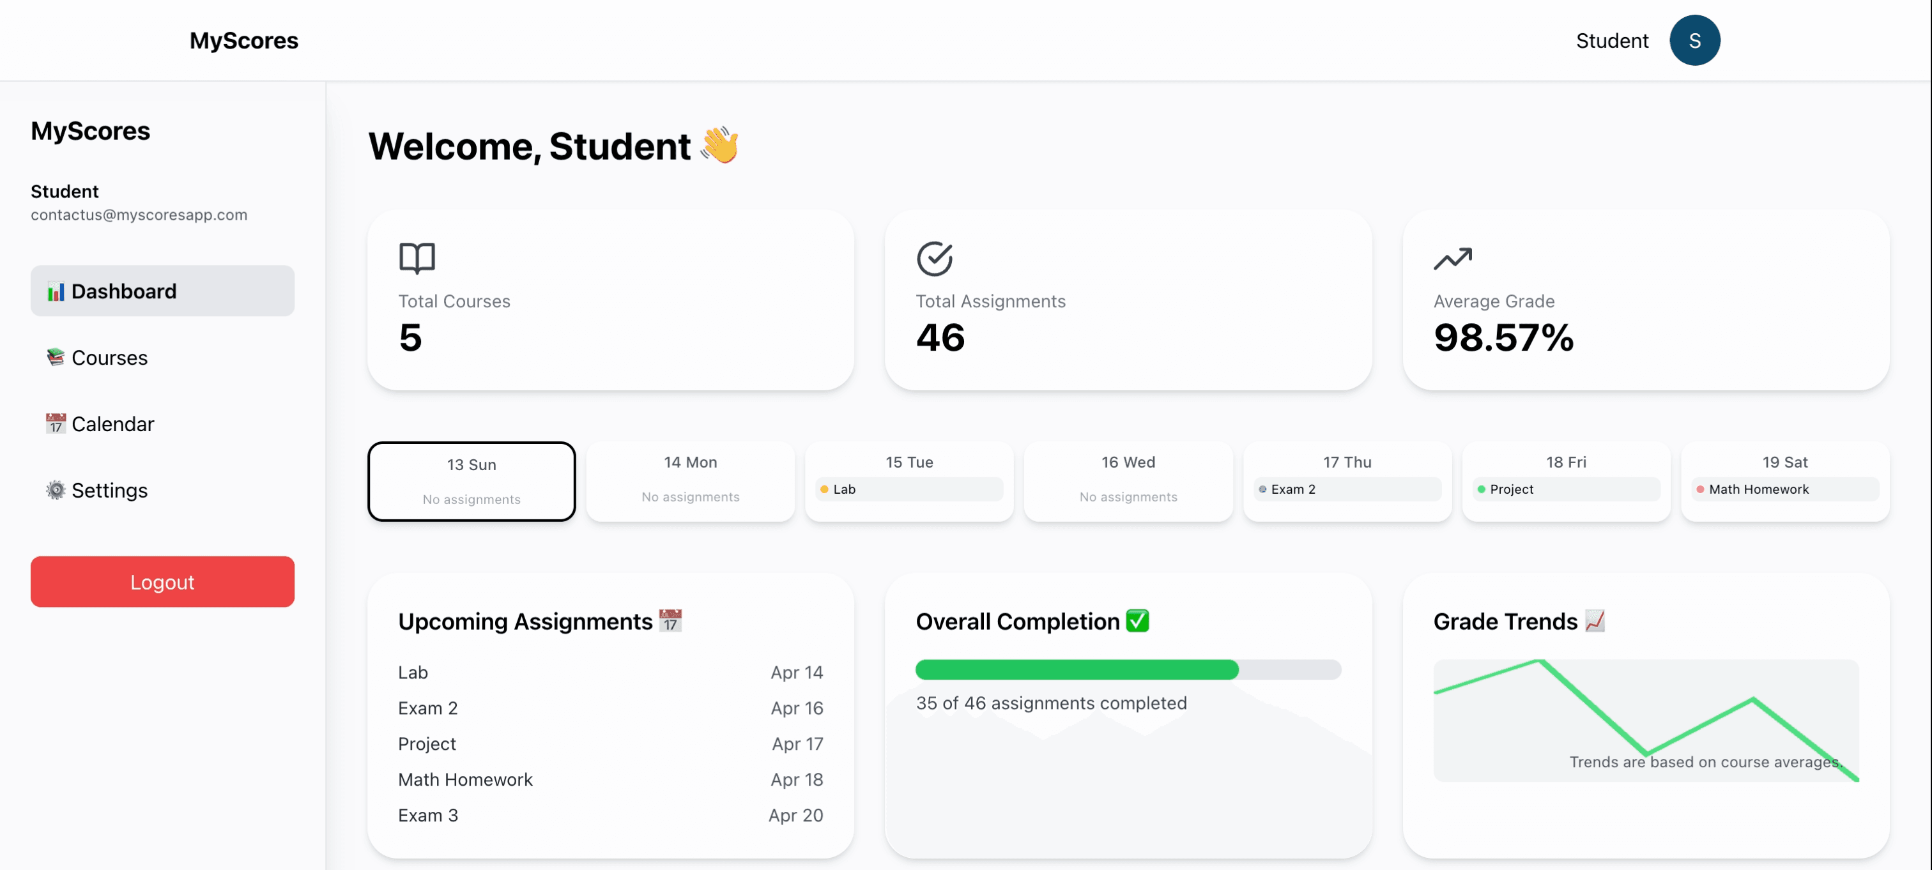Click the calendar emoji beside Upcoming Assignments

coord(669,620)
